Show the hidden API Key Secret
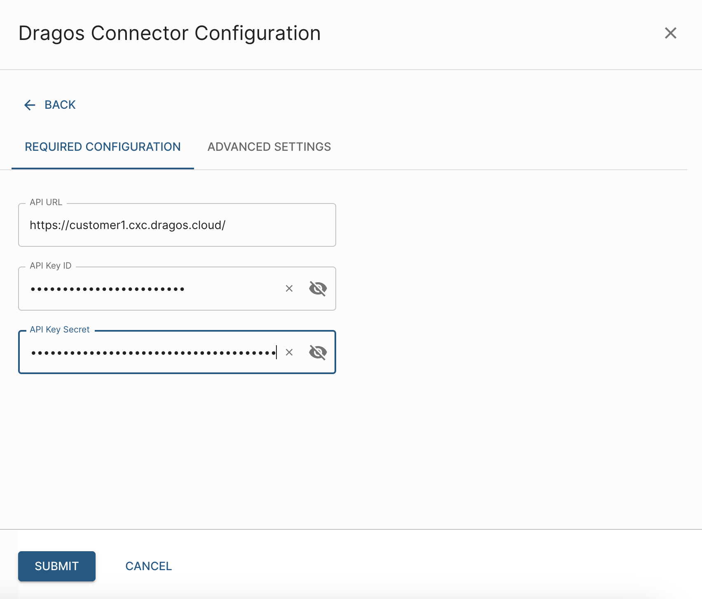 pyautogui.click(x=318, y=353)
